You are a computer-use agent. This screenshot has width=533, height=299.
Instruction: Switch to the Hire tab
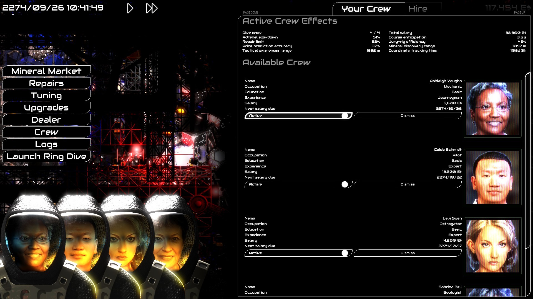point(418,9)
